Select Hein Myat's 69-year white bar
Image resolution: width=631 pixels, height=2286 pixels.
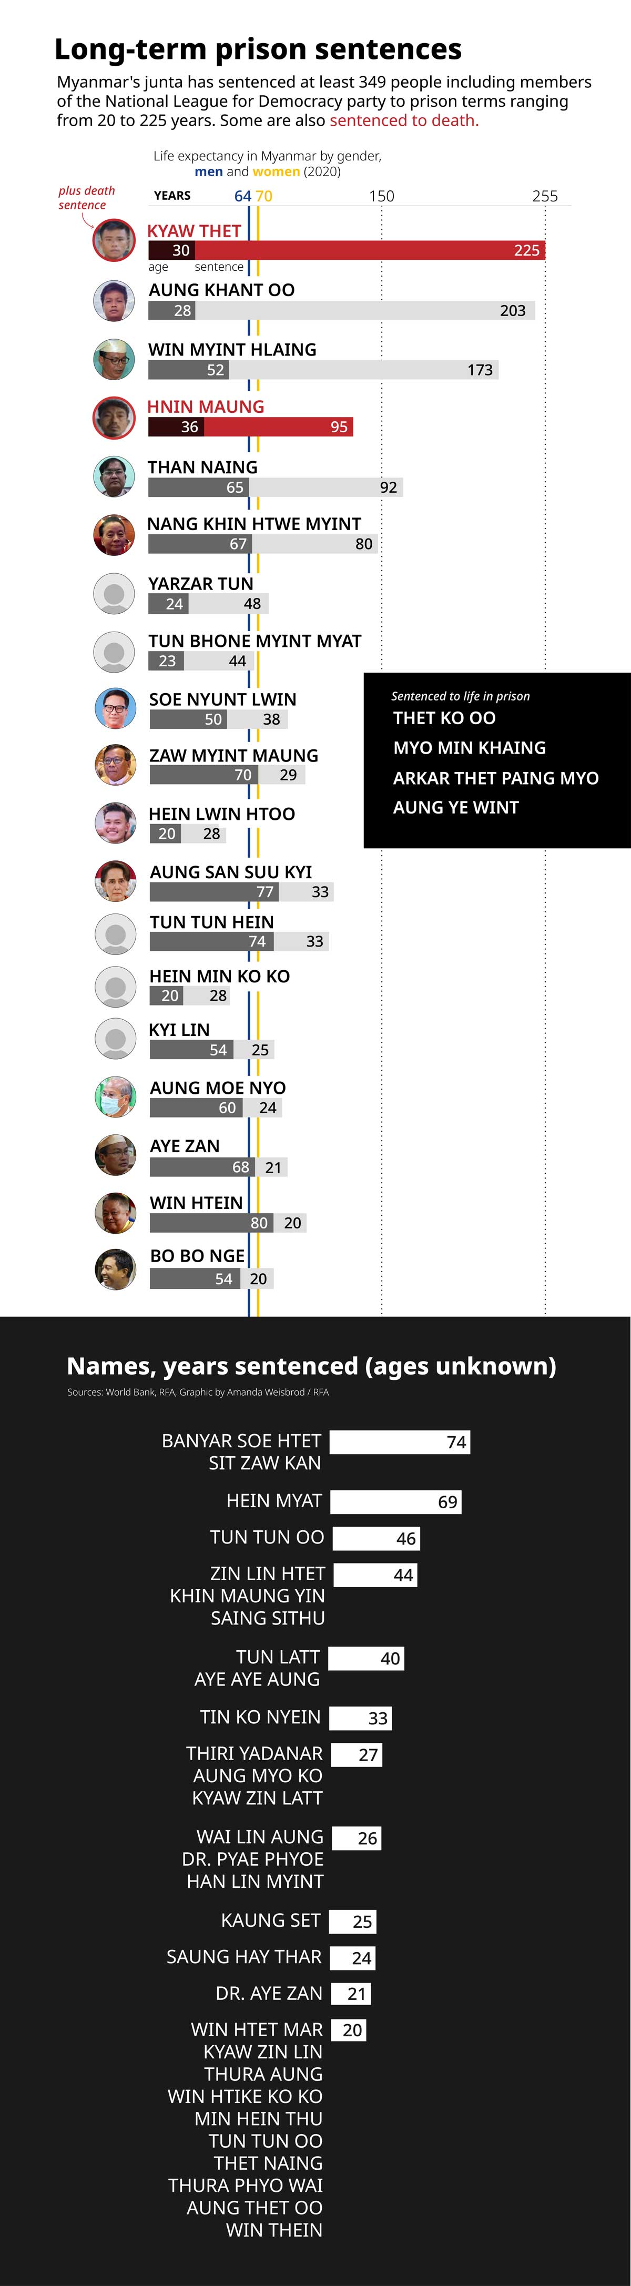[395, 1501]
